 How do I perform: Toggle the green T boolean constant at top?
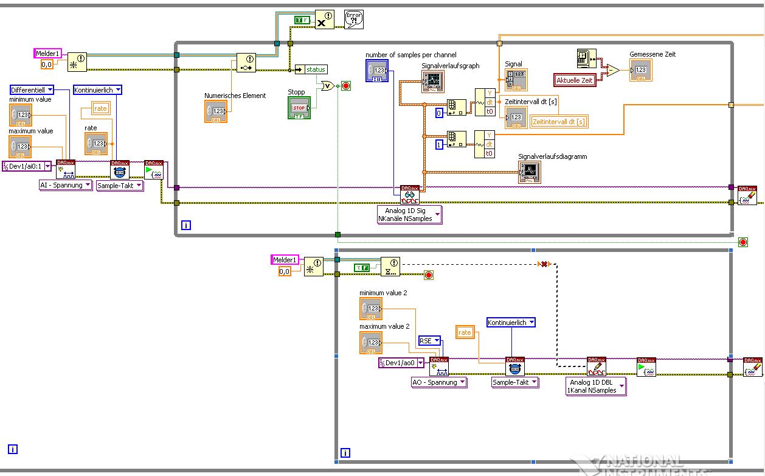point(302,20)
